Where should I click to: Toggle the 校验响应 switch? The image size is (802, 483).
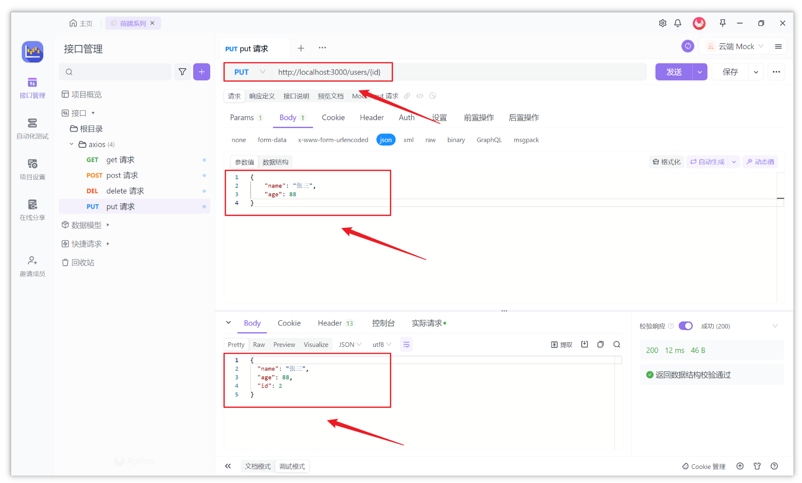(686, 326)
